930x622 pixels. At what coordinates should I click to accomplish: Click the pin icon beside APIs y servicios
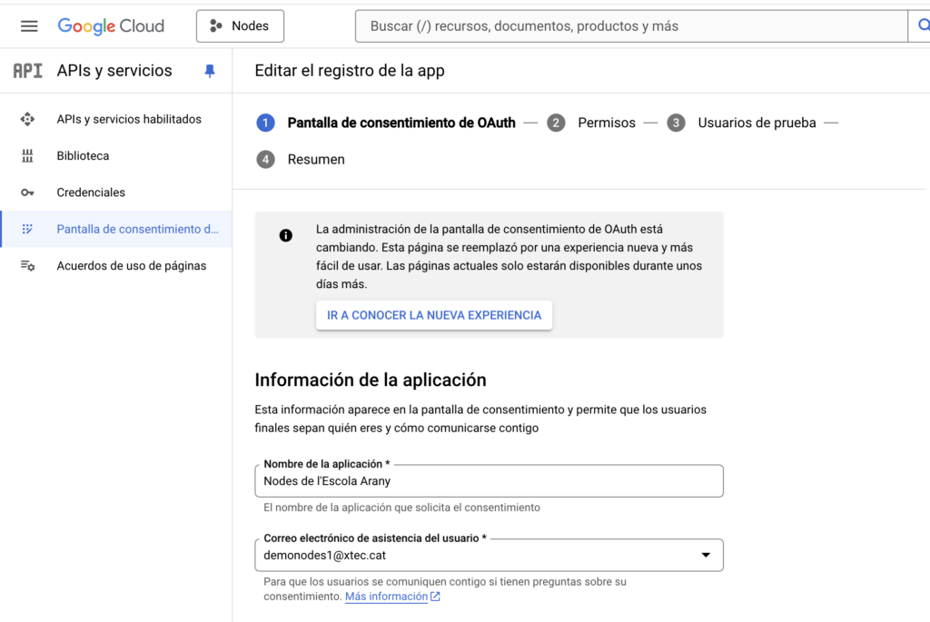210,71
